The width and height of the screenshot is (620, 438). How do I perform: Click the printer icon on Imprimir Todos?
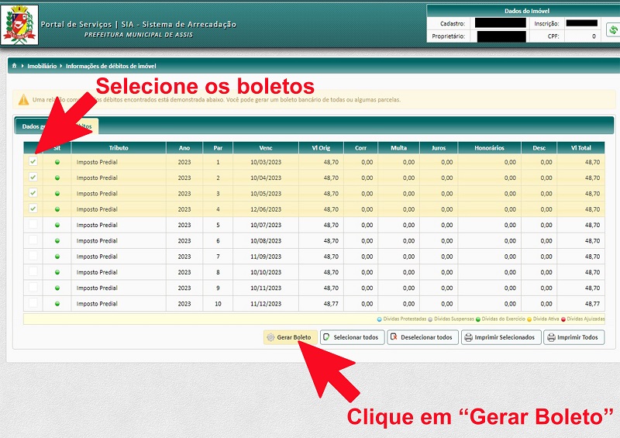pyautogui.click(x=551, y=337)
